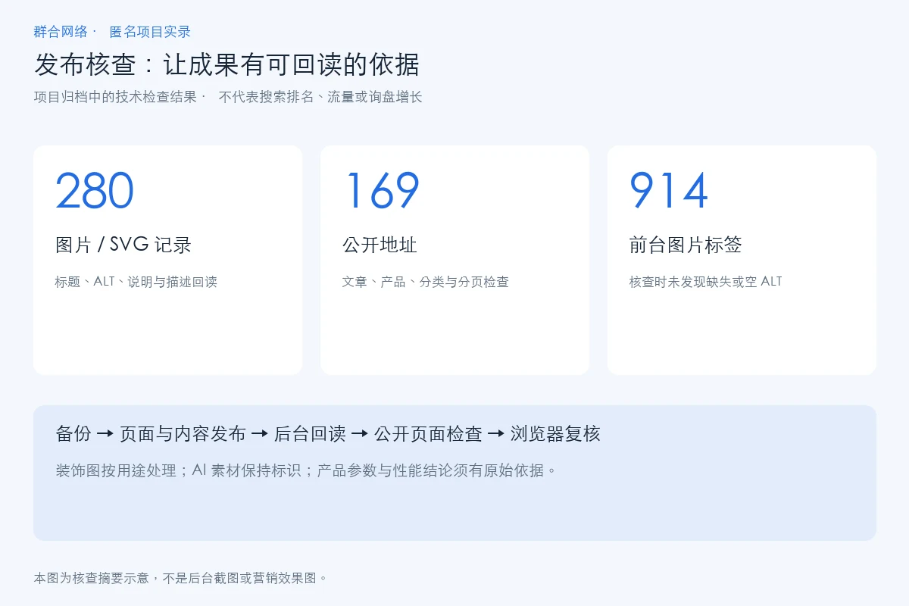This screenshot has height=606, width=909.
Task: Click the number 914
Action: click(669, 191)
